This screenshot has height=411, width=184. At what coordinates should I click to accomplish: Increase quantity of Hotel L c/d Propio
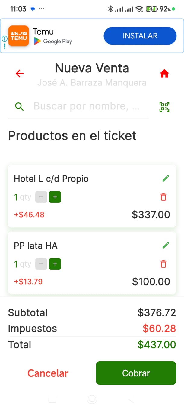pos(55,197)
